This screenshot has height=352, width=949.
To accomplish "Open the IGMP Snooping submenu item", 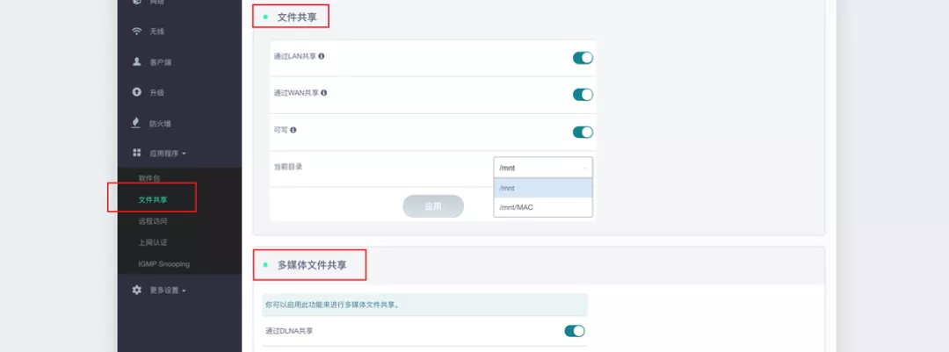I will [163, 264].
